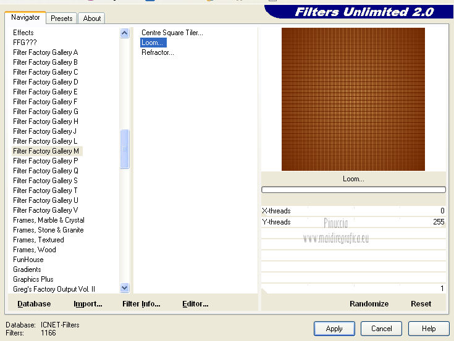Image resolution: width=454 pixels, height=341 pixels.
Task: Grab the category list scrollbar thumb
Action: pos(125,149)
